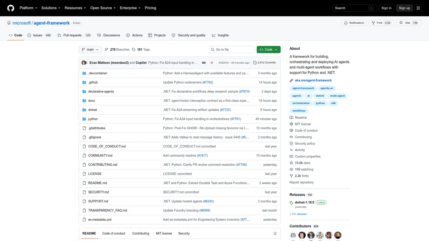Open the Discussions tab
The image size is (429, 241).
click(x=109, y=35)
